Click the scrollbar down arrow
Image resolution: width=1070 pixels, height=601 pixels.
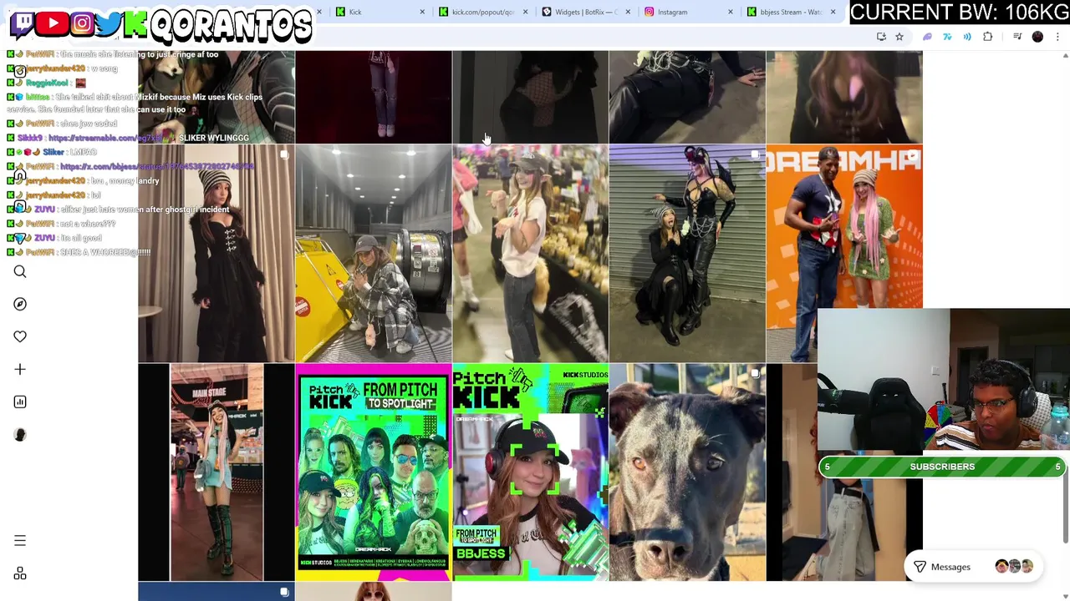[x=1065, y=595]
